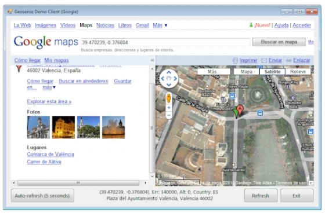Image resolution: width=325 pixels, height=213 pixels.
Task: Click the Enviar link
Action: click(x=275, y=60)
